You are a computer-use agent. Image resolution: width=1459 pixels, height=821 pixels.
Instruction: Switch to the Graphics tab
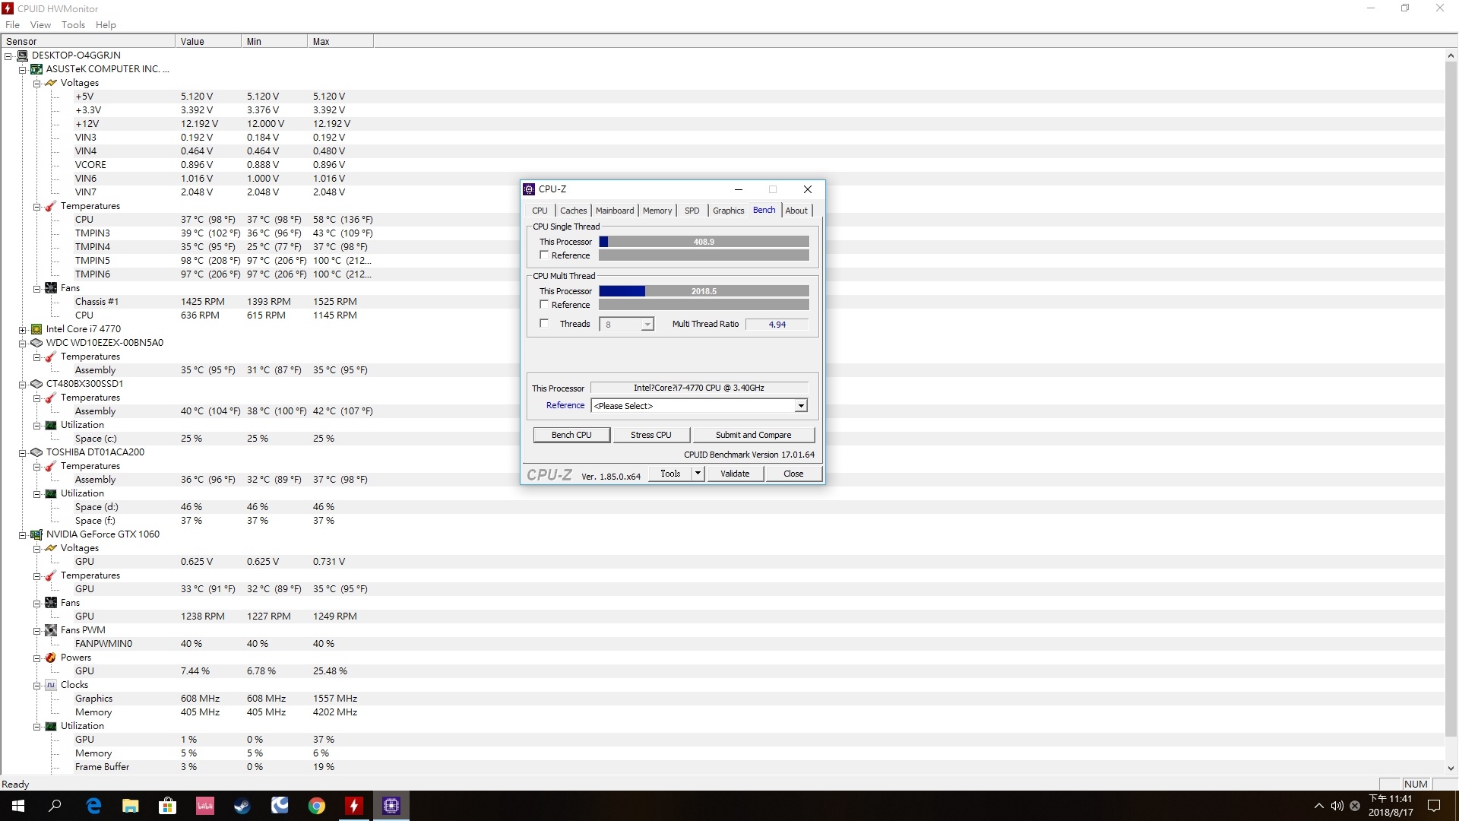pyautogui.click(x=728, y=211)
